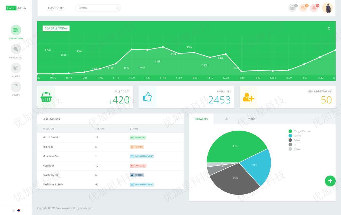Click the Thai flag language icon
This screenshot has width=341, height=215.
[x=19, y=210]
